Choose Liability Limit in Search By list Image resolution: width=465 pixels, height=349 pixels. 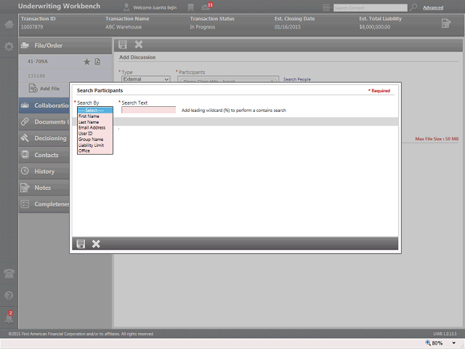[x=95, y=145]
